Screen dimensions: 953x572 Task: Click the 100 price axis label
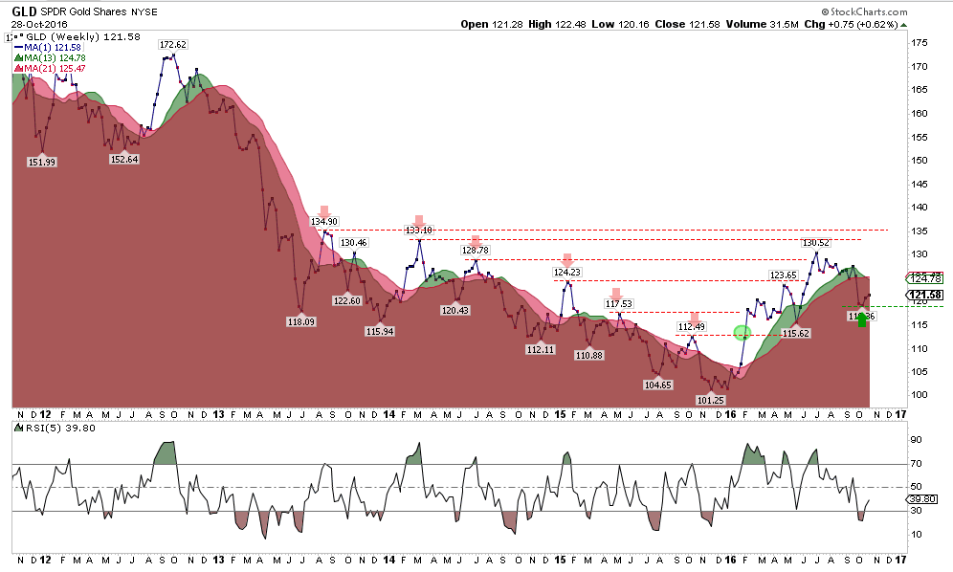click(920, 395)
